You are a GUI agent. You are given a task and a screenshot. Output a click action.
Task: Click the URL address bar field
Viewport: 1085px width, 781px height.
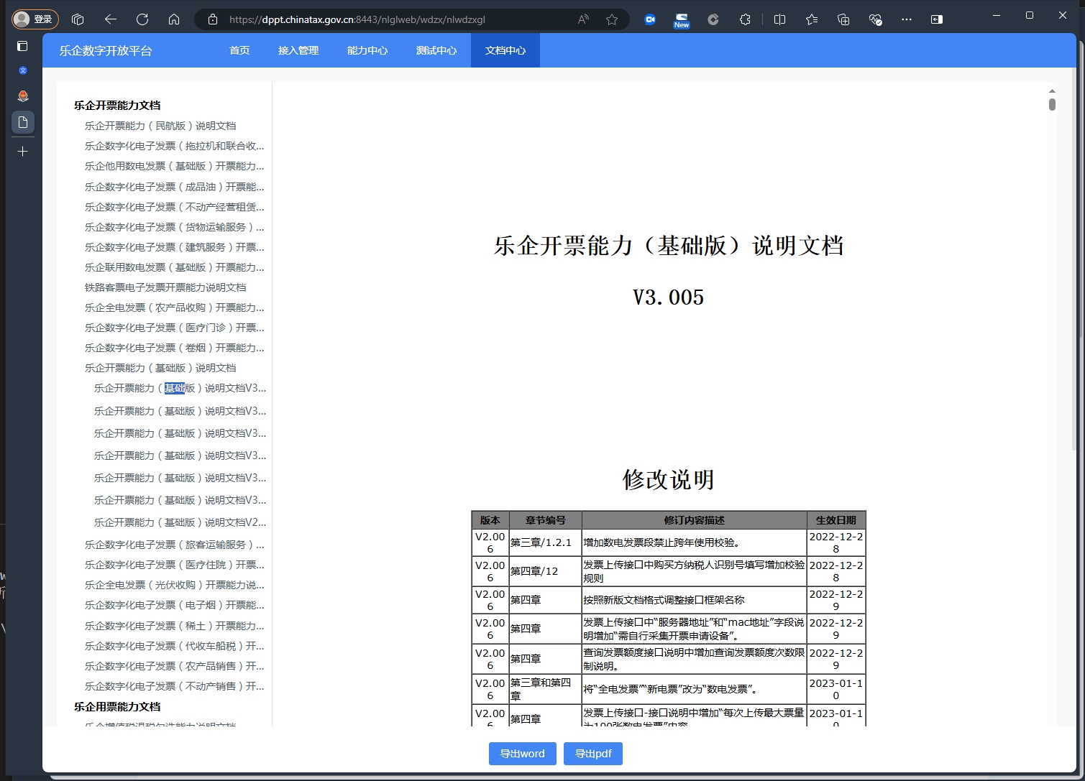click(x=388, y=19)
